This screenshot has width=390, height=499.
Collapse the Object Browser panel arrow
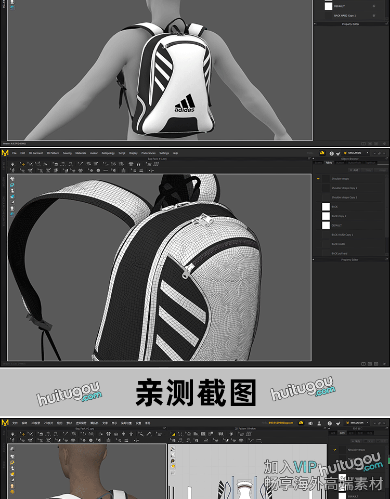313,159
